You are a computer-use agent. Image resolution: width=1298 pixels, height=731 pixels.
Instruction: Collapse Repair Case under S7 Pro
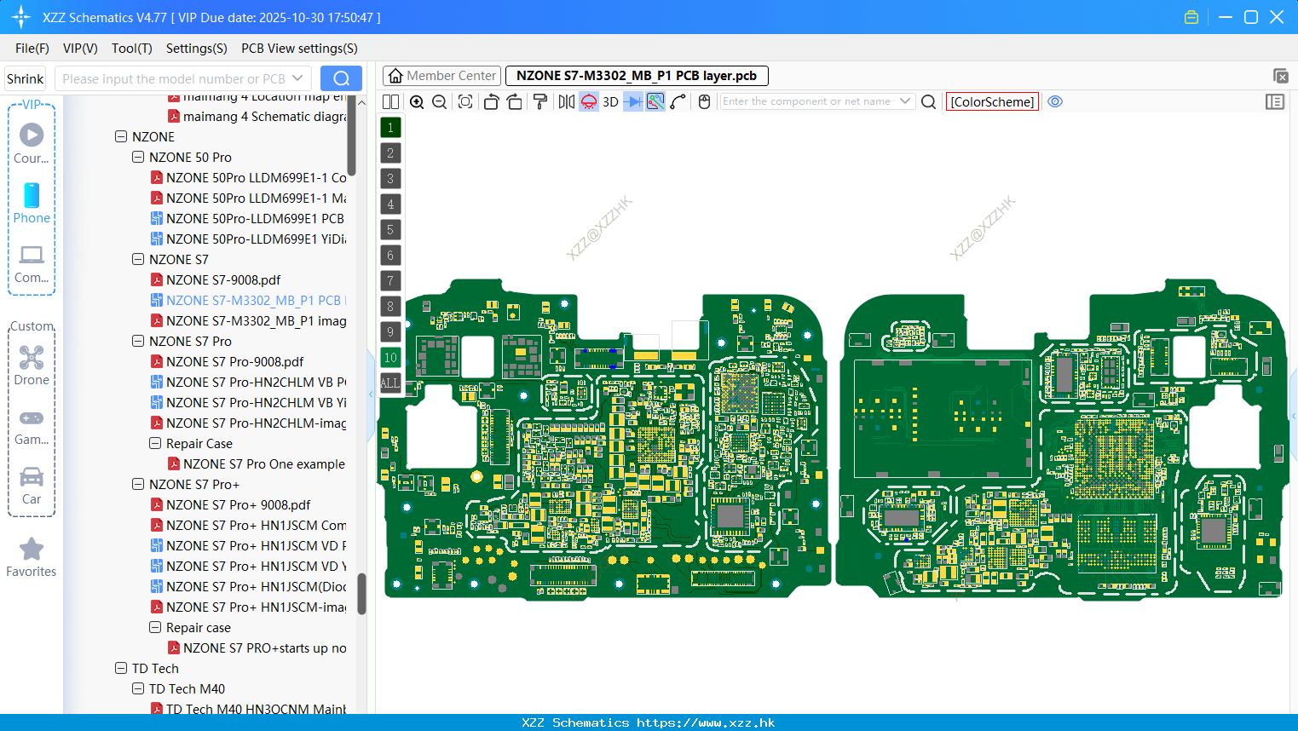coord(155,443)
